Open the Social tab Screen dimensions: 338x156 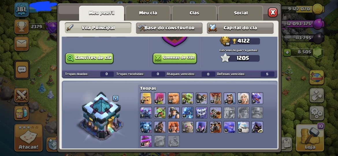pyautogui.click(x=241, y=13)
